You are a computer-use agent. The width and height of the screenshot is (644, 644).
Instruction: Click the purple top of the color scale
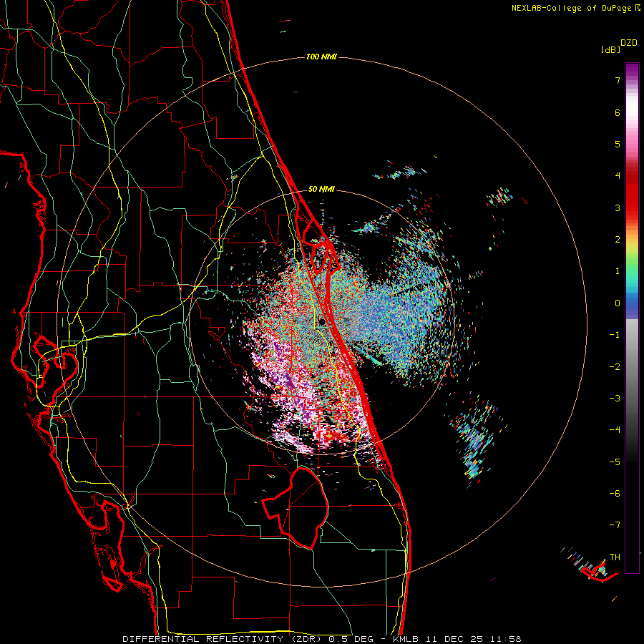[632, 70]
